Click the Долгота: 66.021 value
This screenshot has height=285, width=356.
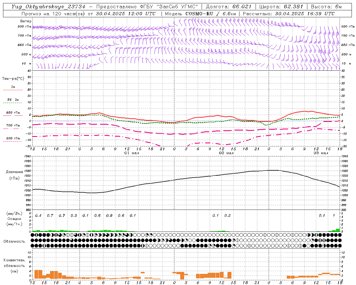click(229, 7)
